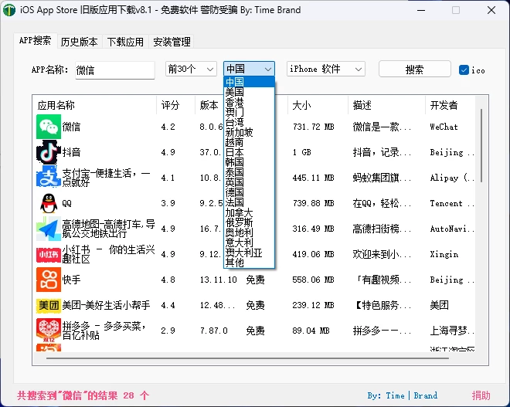The image size is (510, 407).
Task: Sort by 评分 column header
Action: pyautogui.click(x=175, y=105)
